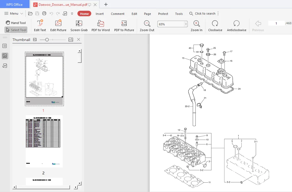Click the Undo arrow icon
Screen dimensions: 292x192
51,13
